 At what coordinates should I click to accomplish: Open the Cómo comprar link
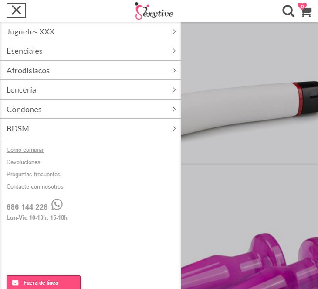tap(25, 150)
